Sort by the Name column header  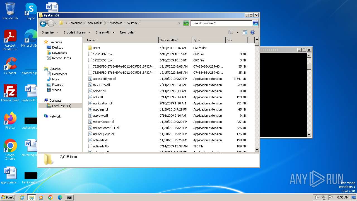tap(120, 40)
